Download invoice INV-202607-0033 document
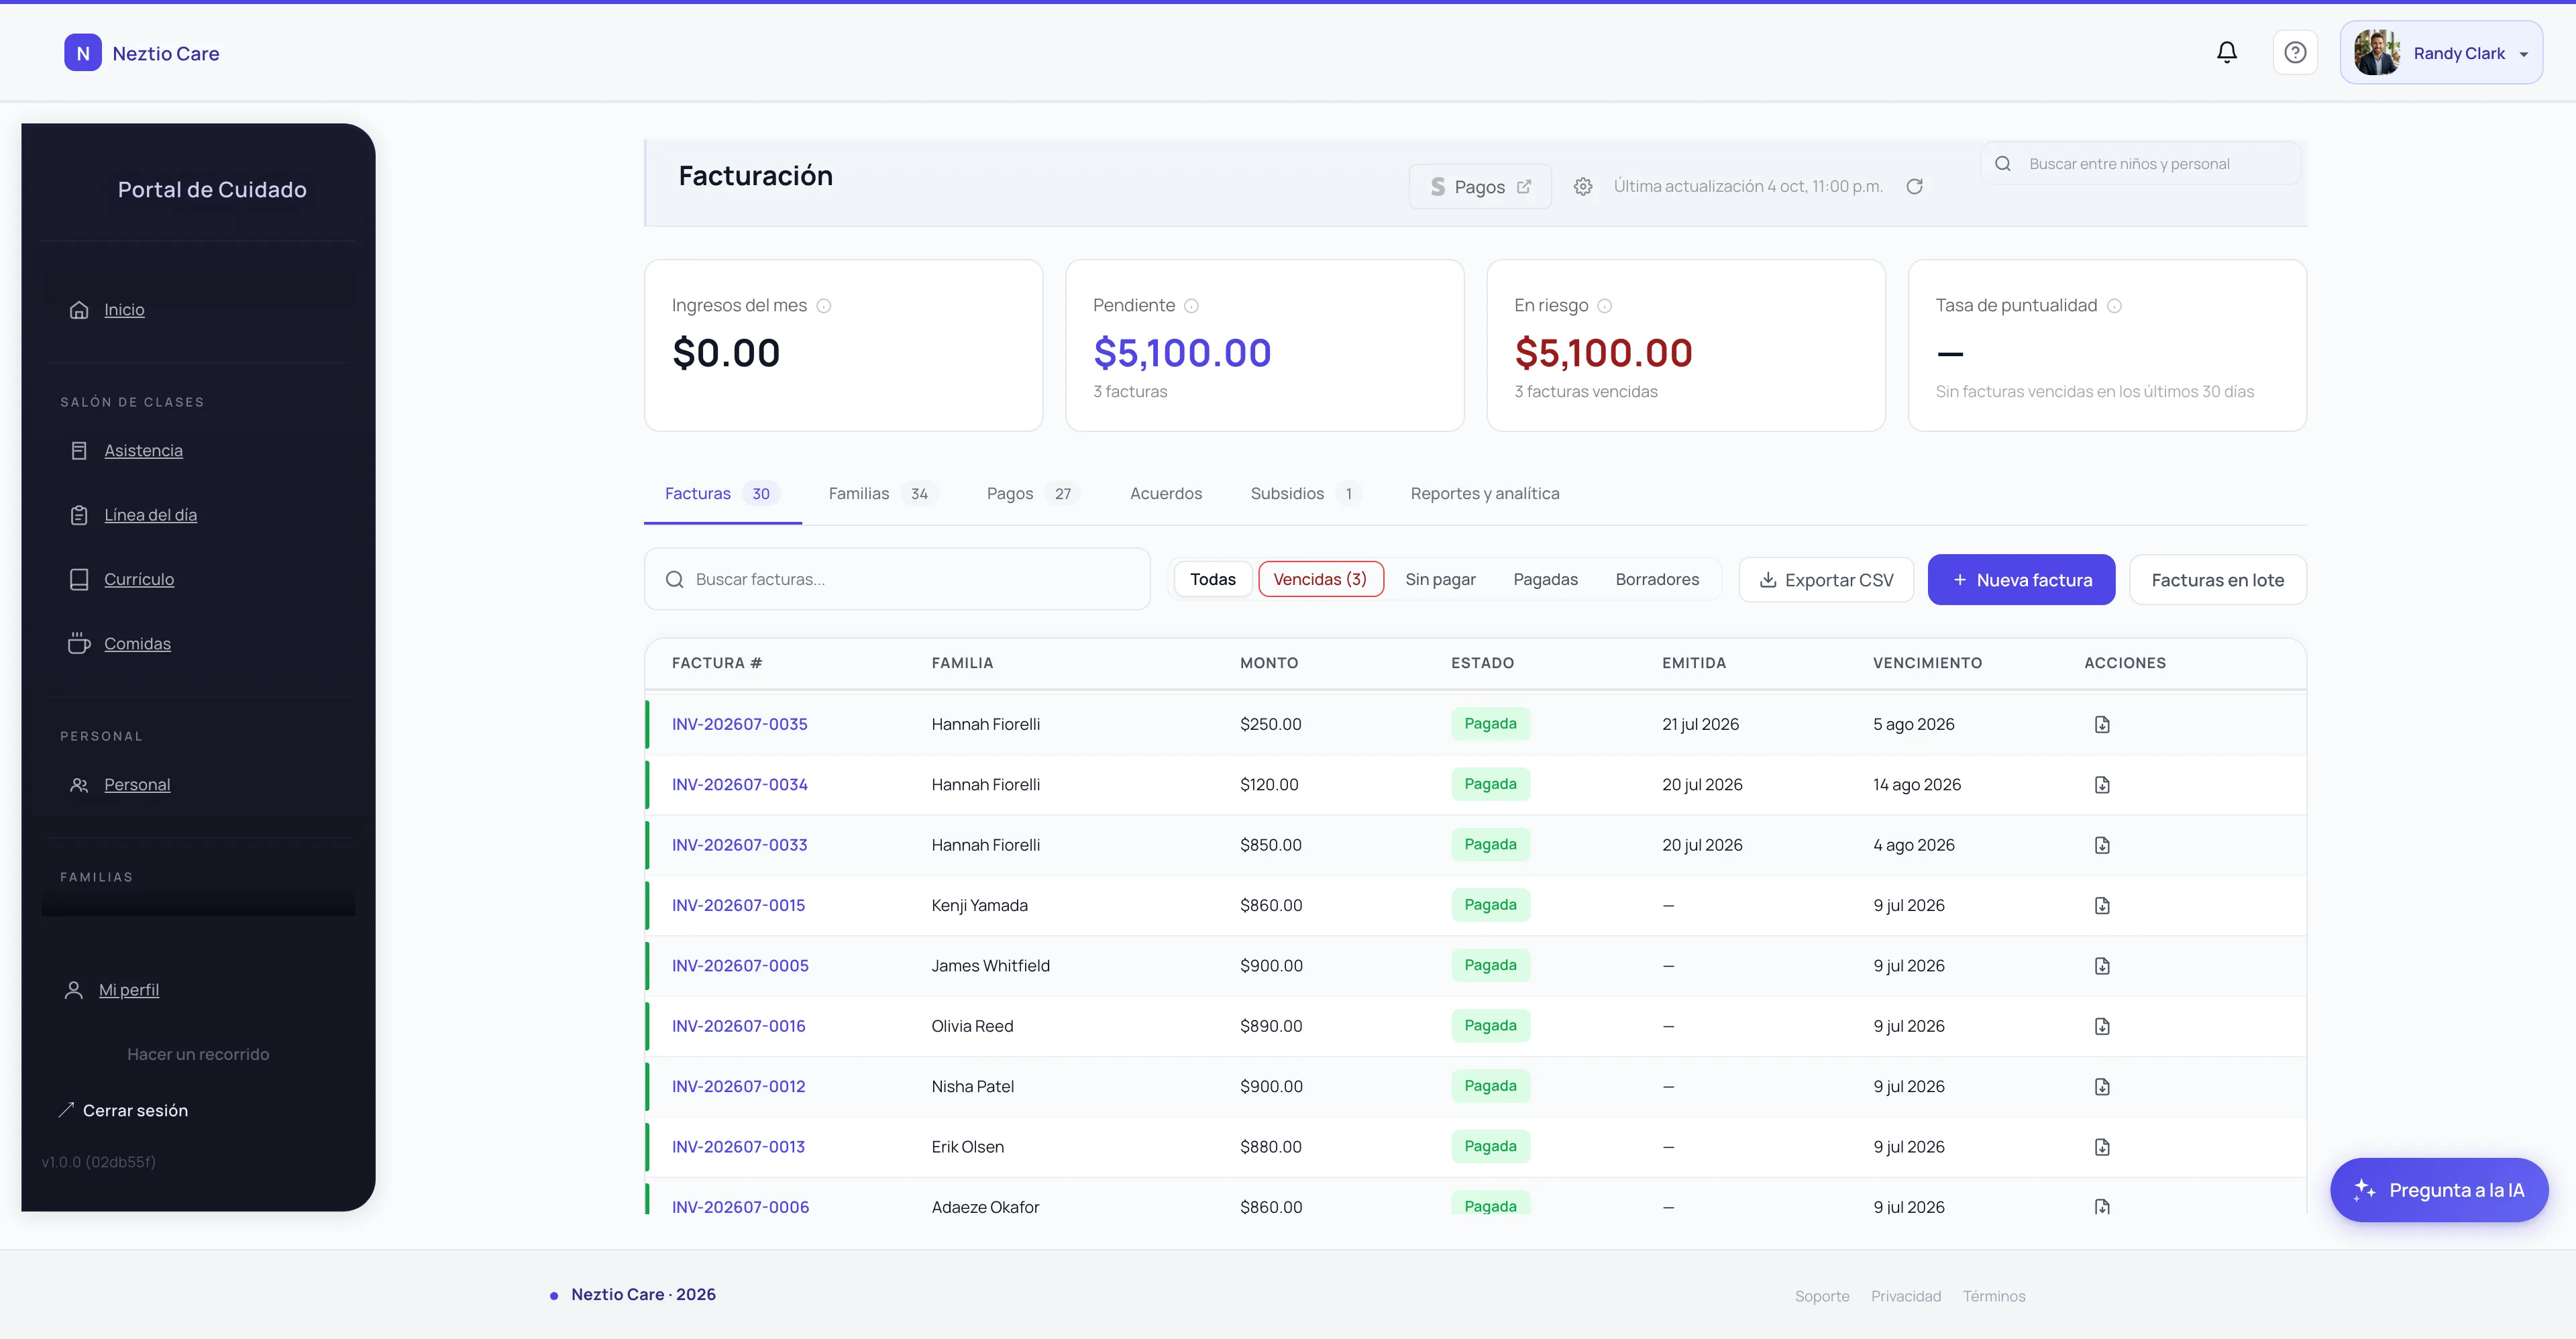This screenshot has height=1339, width=2576. pyautogui.click(x=2102, y=845)
